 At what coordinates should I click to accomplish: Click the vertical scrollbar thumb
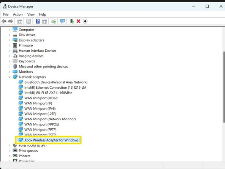point(224,87)
